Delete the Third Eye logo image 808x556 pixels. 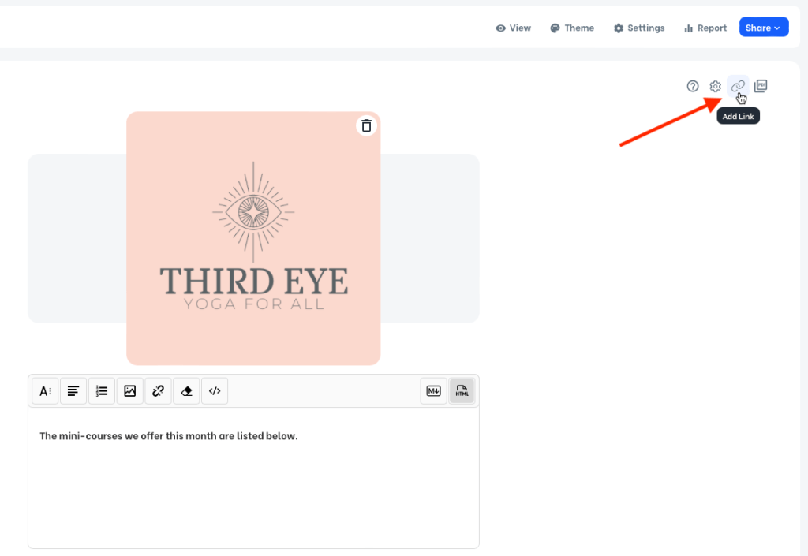pyautogui.click(x=366, y=125)
